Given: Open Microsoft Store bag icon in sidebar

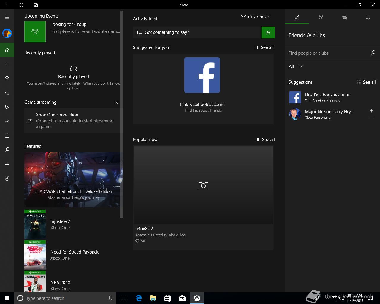Looking at the screenshot, I should tap(7, 135).
